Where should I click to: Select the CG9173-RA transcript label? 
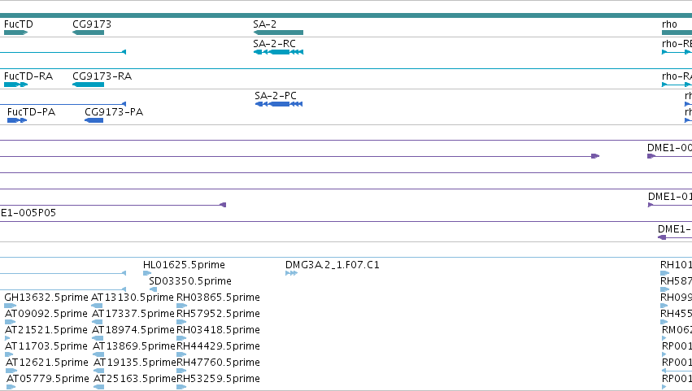pyautogui.click(x=102, y=76)
